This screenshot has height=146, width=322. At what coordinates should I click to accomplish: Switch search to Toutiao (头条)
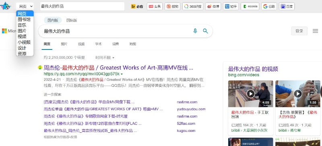[x=155, y=6]
